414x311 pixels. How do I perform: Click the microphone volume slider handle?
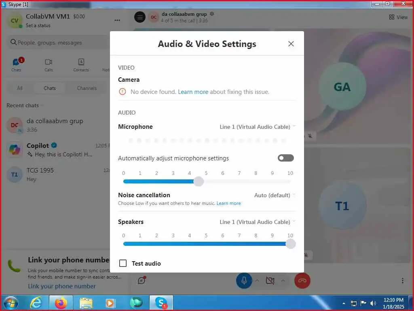click(199, 181)
